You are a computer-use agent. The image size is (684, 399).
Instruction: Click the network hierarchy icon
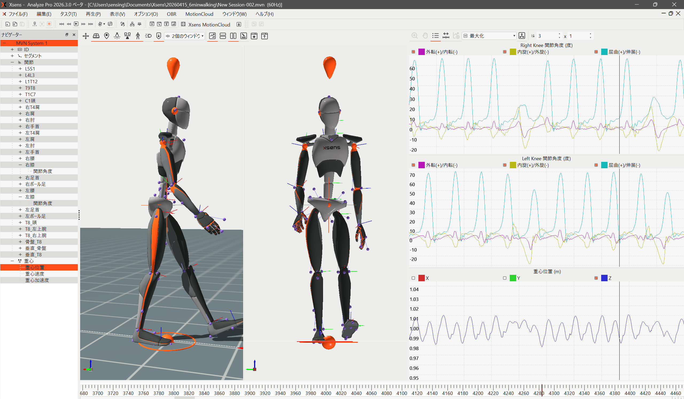tap(132, 24)
